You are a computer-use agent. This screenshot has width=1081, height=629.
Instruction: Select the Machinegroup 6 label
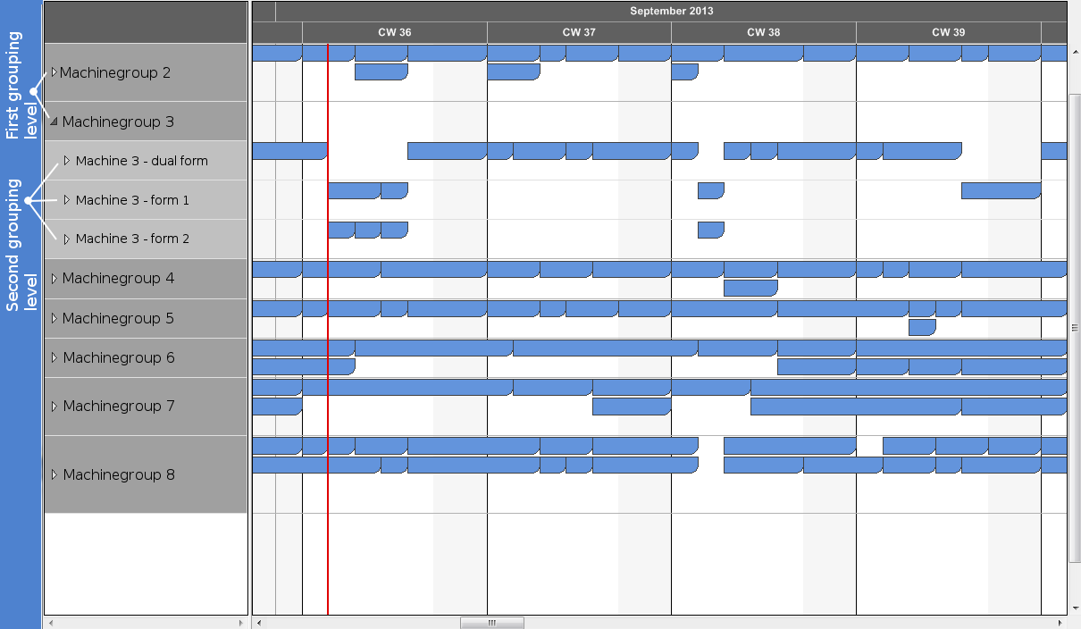pyautogui.click(x=119, y=357)
